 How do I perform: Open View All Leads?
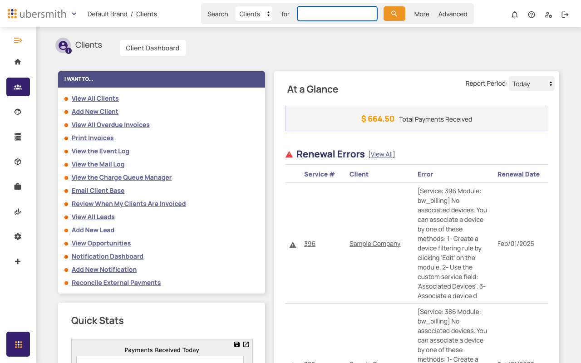point(93,217)
